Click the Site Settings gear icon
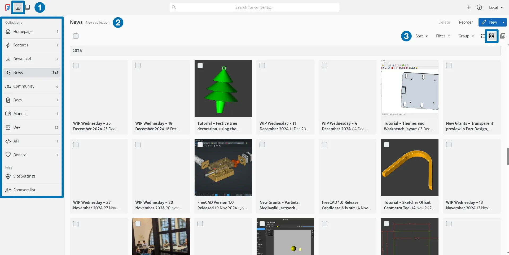Image resolution: width=509 pixels, height=255 pixels. [x=8, y=176]
